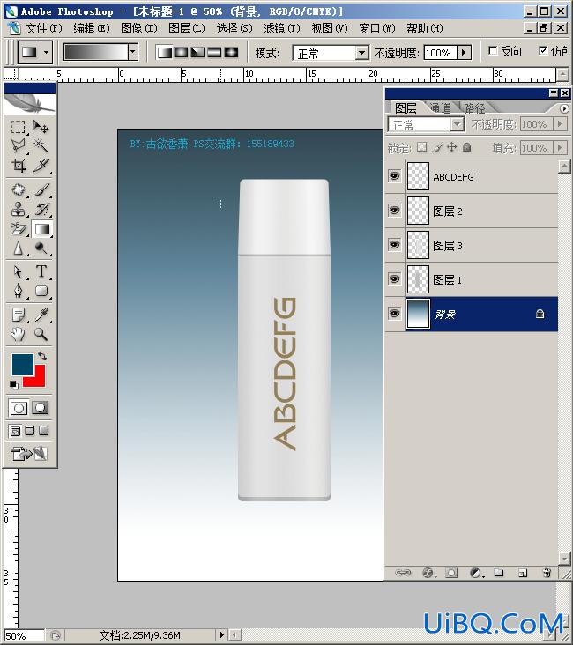Image resolution: width=573 pixels, height=645 pixels.
Task: Select the Notes tool
Action: [x=19, y=315]
